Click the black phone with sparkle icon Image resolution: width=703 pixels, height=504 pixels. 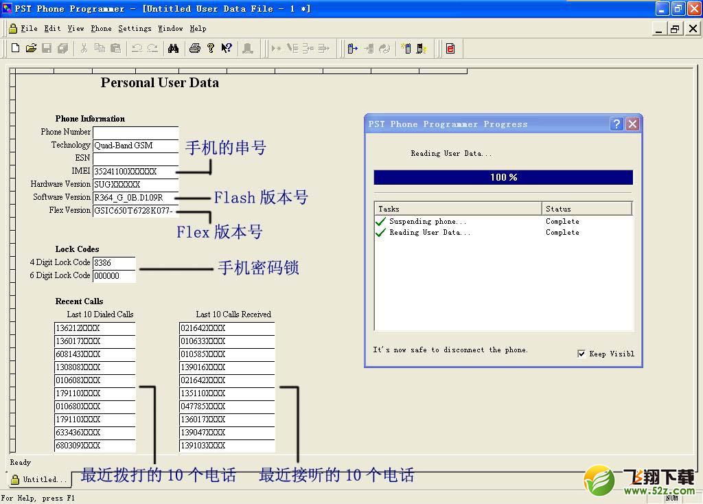422,48
